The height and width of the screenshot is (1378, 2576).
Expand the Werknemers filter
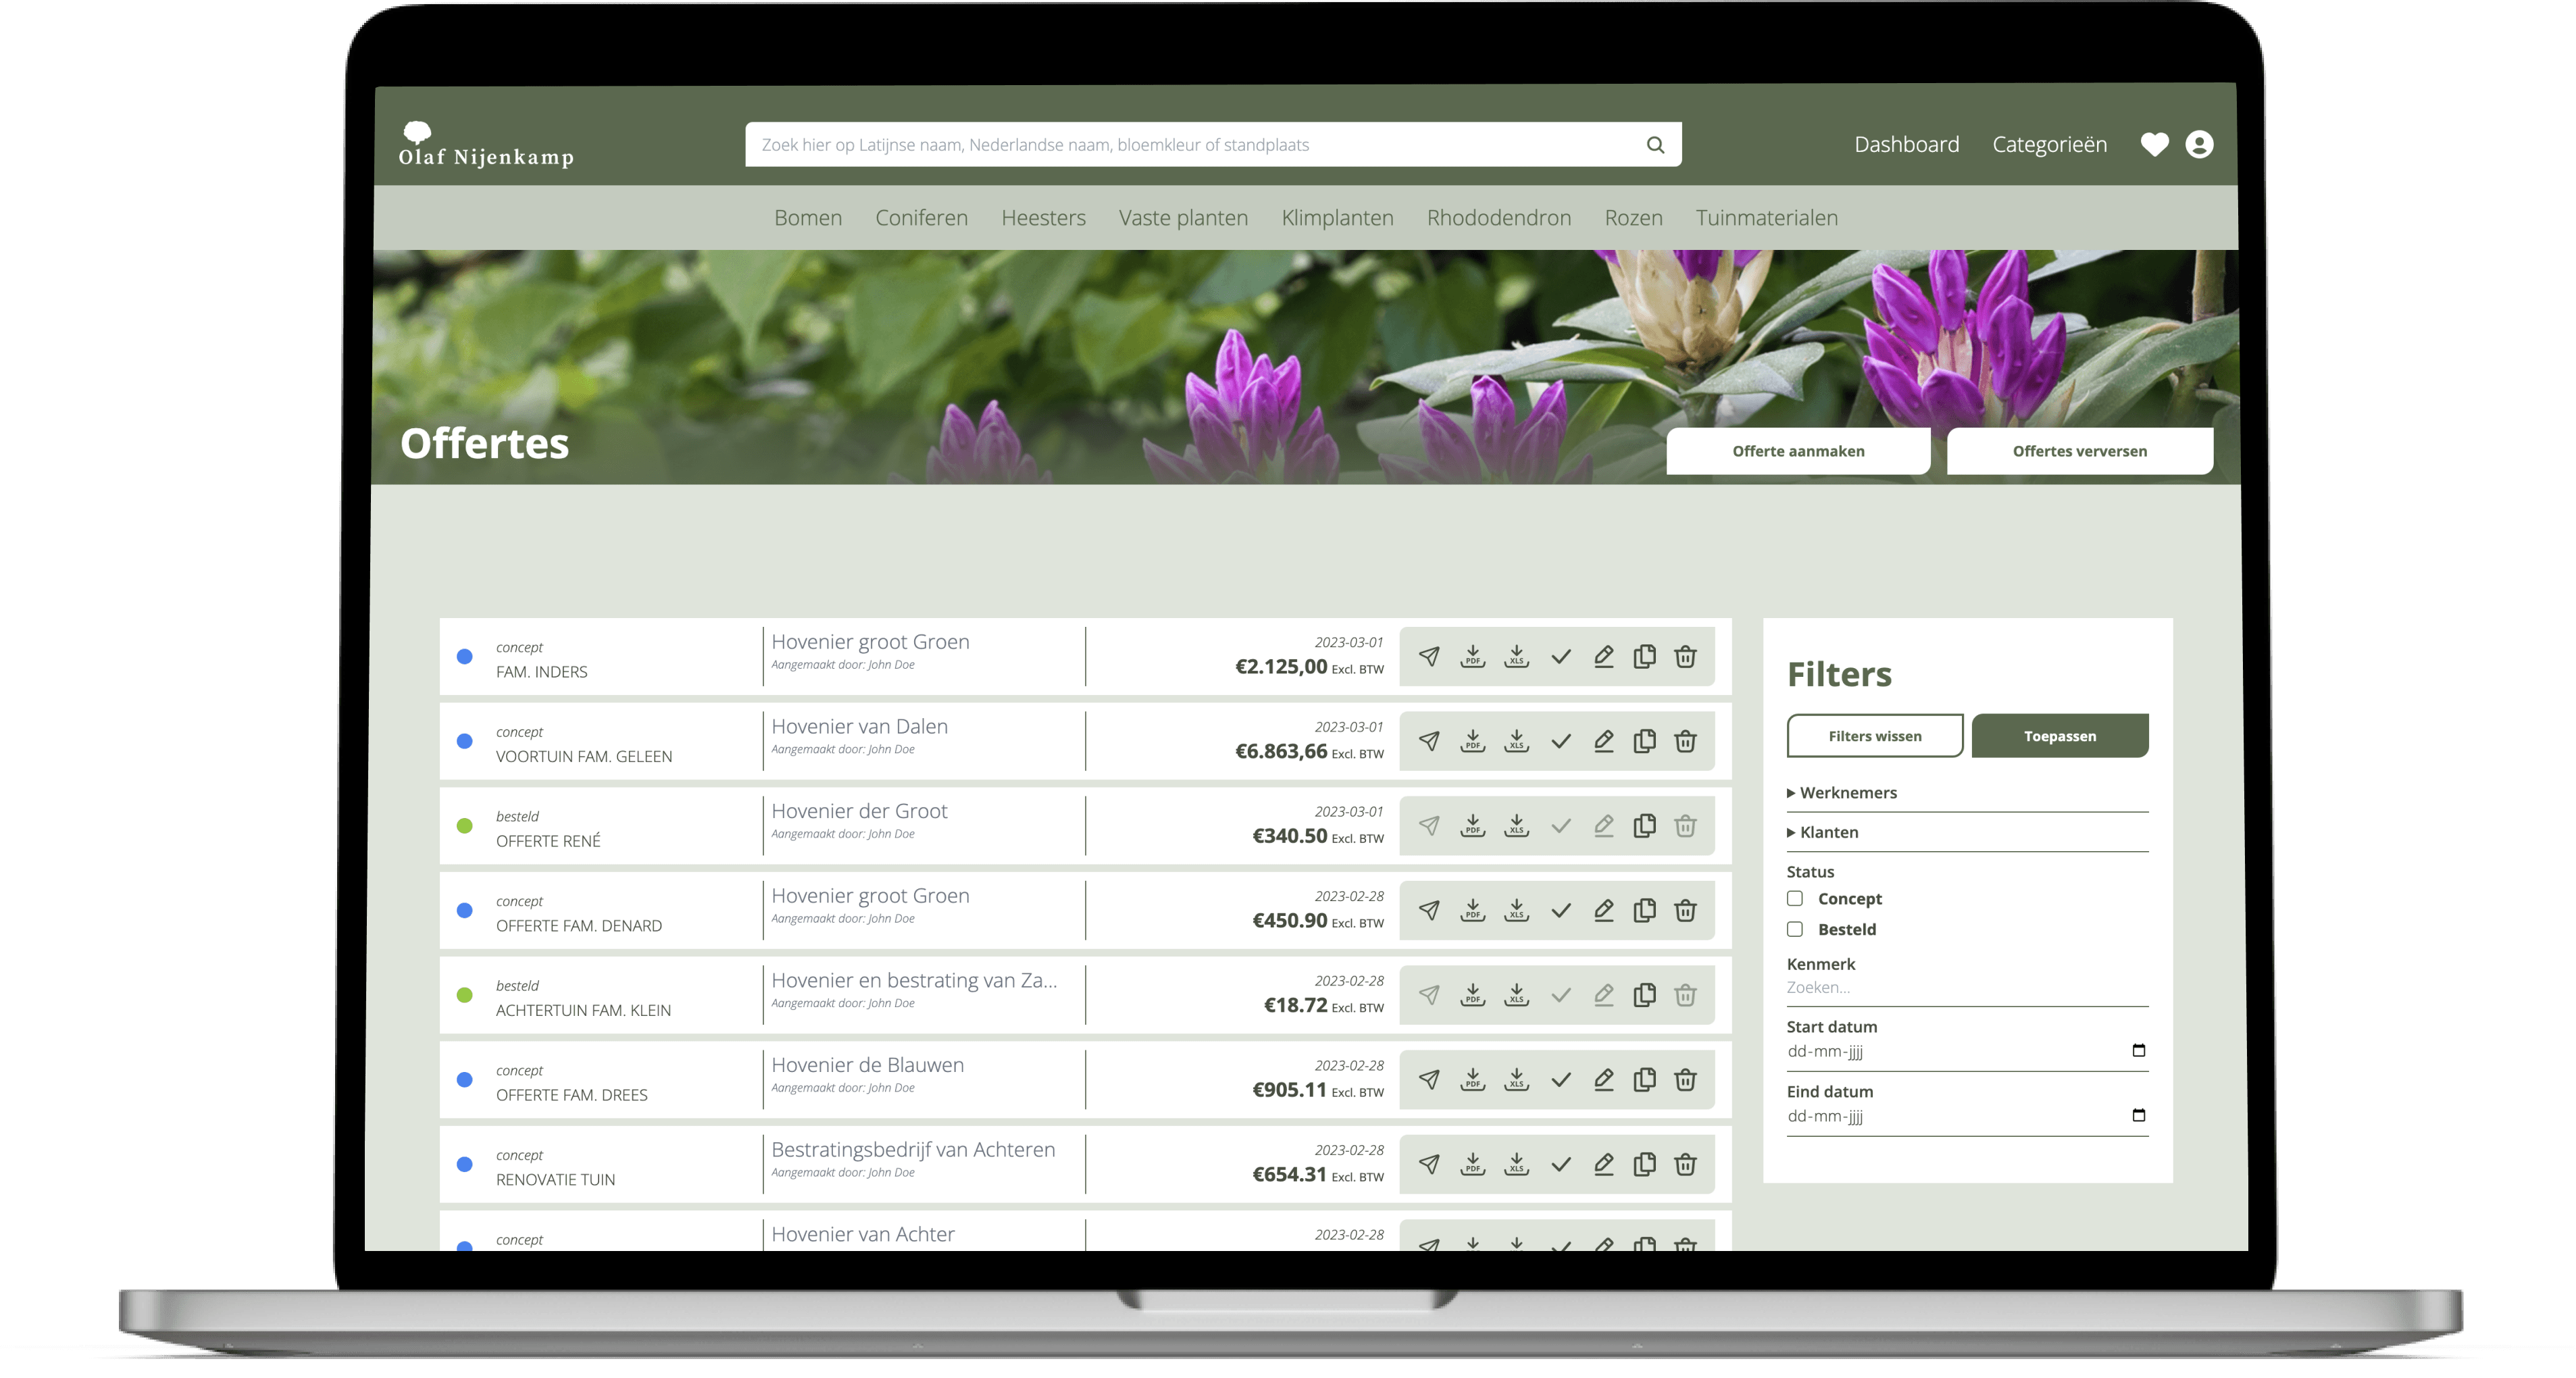point(1842,793)
